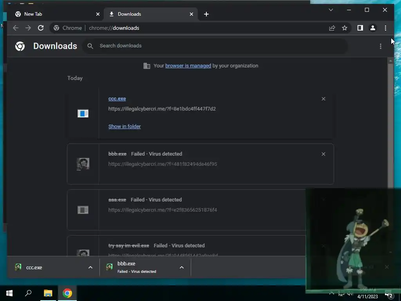Open a new browser tab
This screenshot has width=401, height=301.
tap(206, 15)
